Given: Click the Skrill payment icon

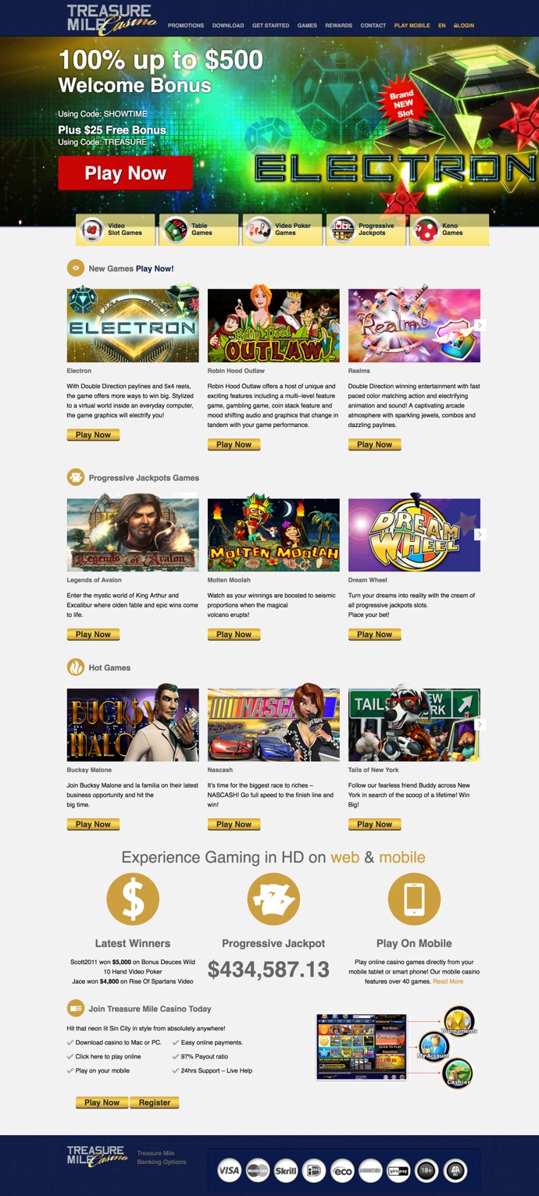Looking at the screenshot, I should tap(286, 1170).
